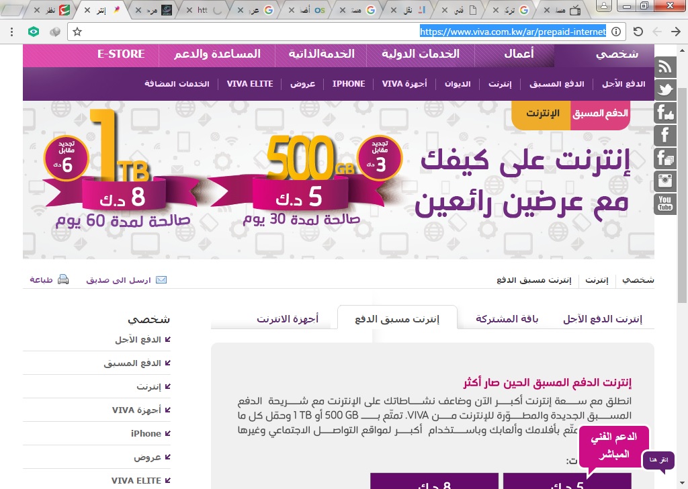Click the URL address bar
The image size is (688, 489).
coord(336,32)
